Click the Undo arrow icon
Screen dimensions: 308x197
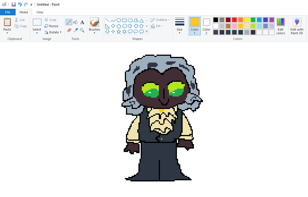[x=20, y=5]
